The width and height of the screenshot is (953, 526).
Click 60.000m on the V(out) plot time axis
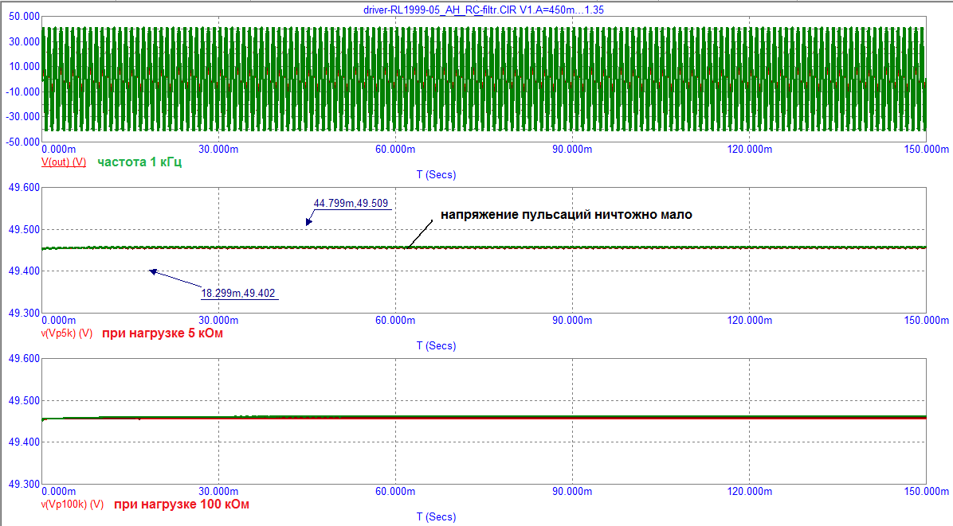[395, 150]
